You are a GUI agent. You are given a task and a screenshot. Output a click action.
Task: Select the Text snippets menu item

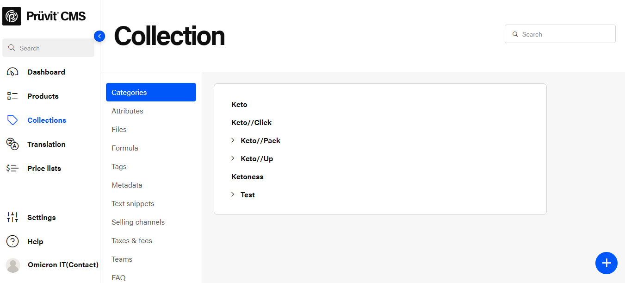tap(133, 204)
